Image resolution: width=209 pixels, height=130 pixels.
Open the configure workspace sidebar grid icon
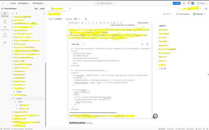[x=5, y=43]
